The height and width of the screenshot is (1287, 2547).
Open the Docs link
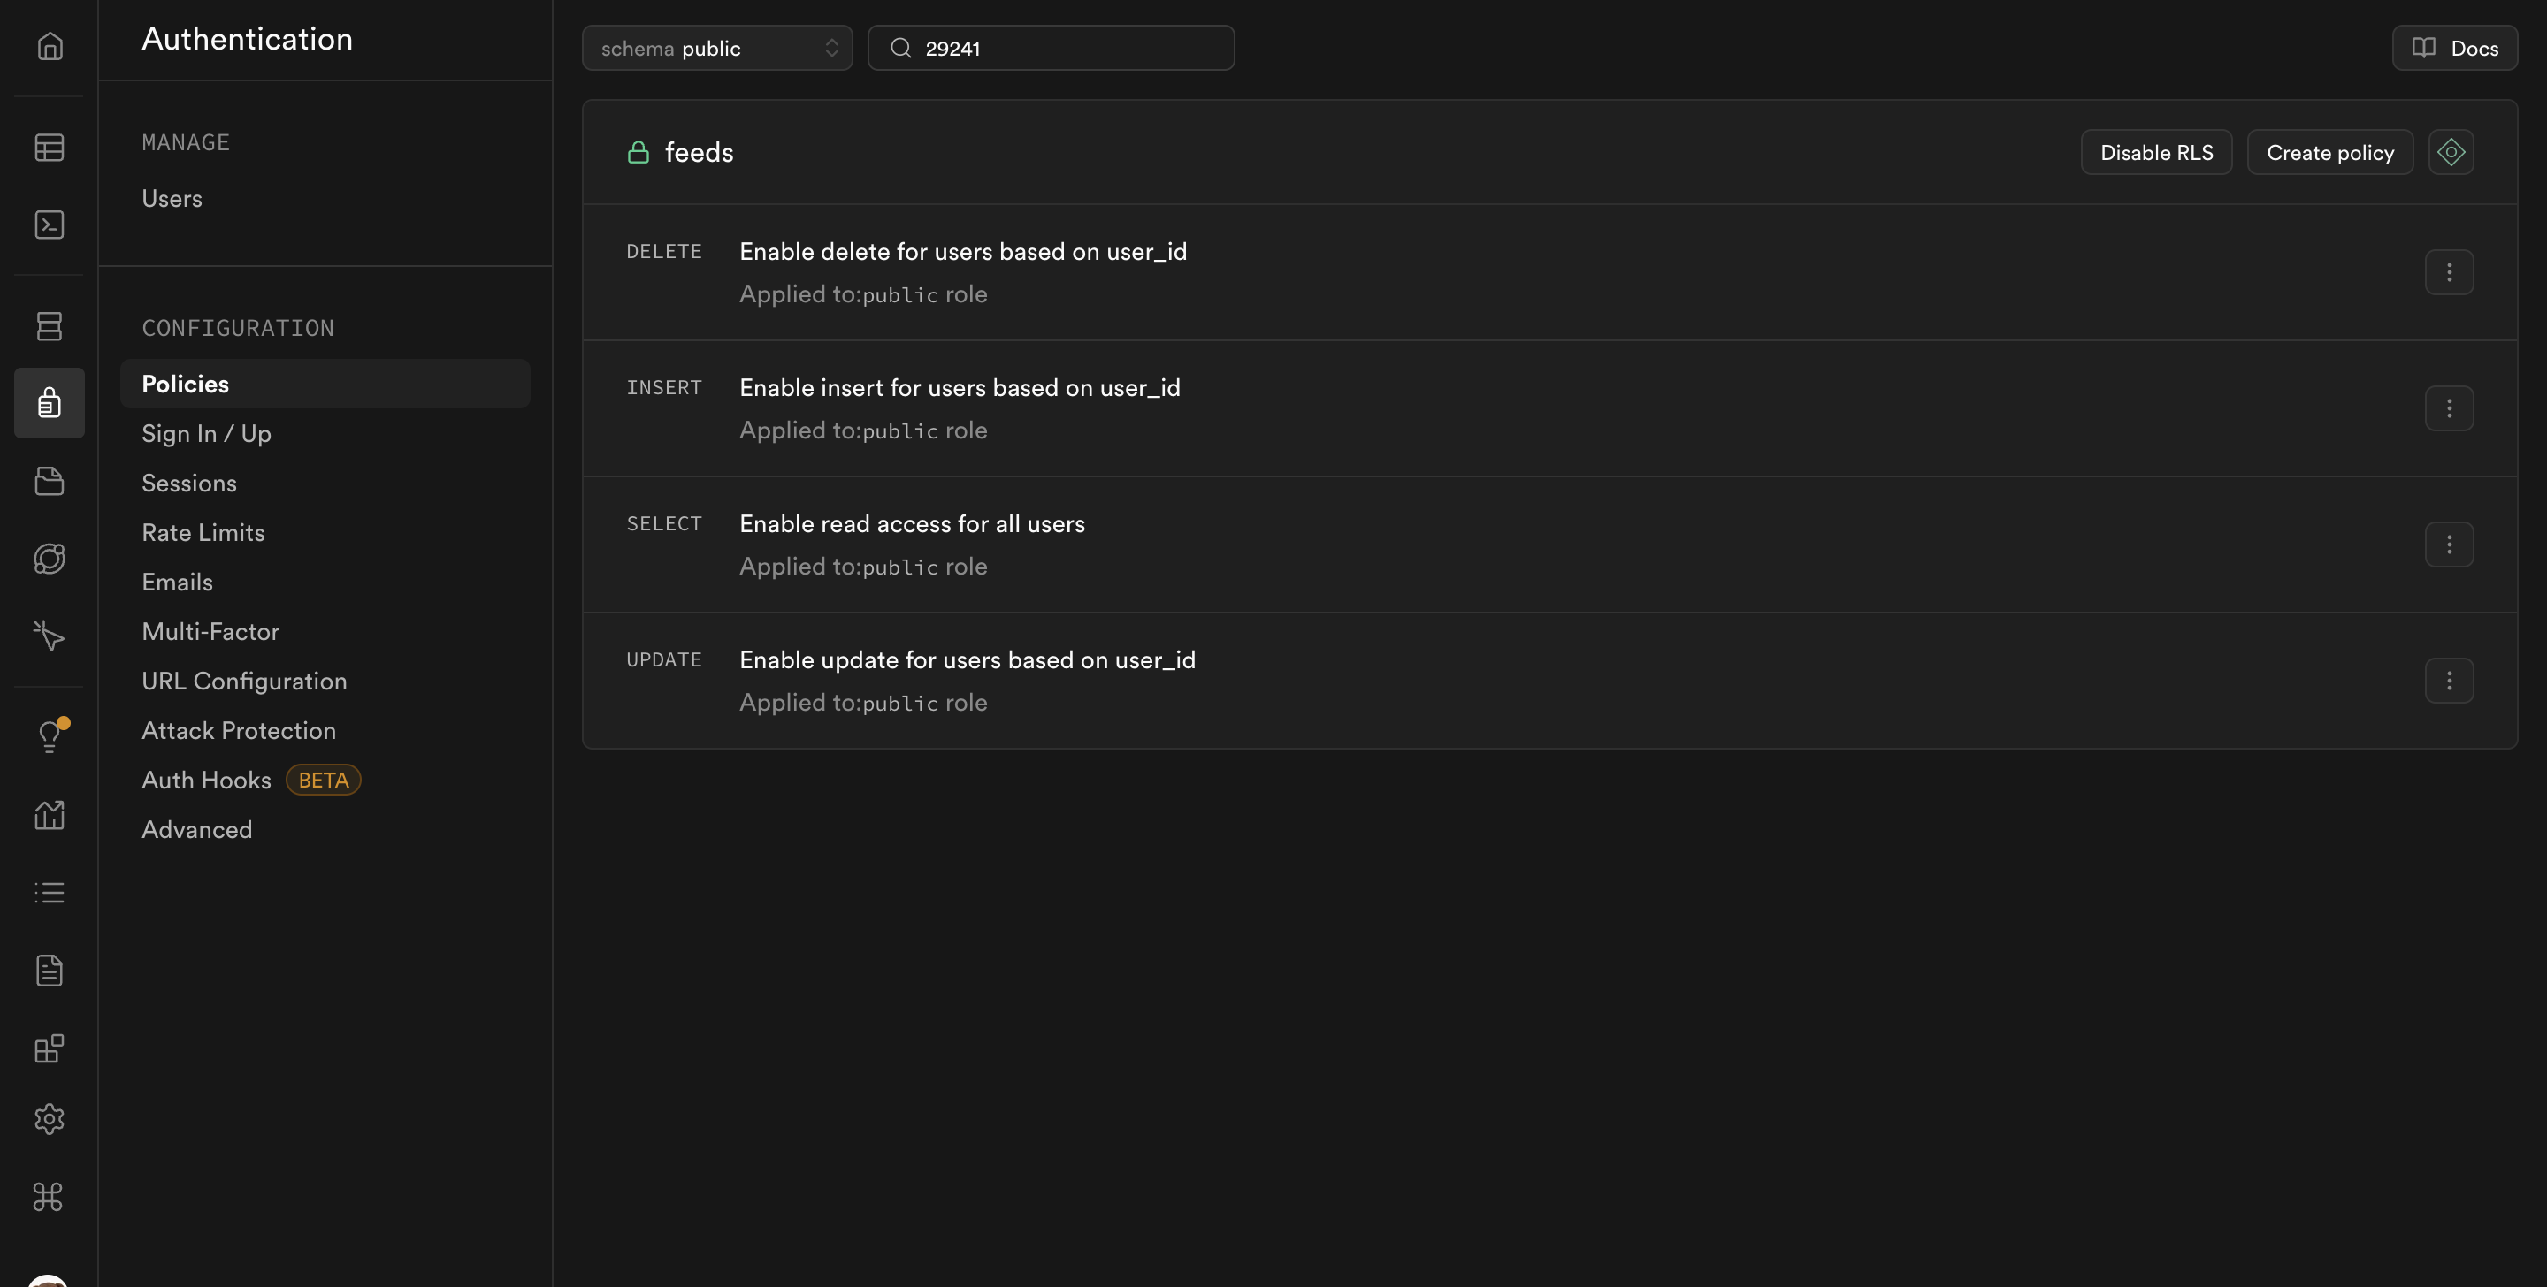pos(2454,48)
